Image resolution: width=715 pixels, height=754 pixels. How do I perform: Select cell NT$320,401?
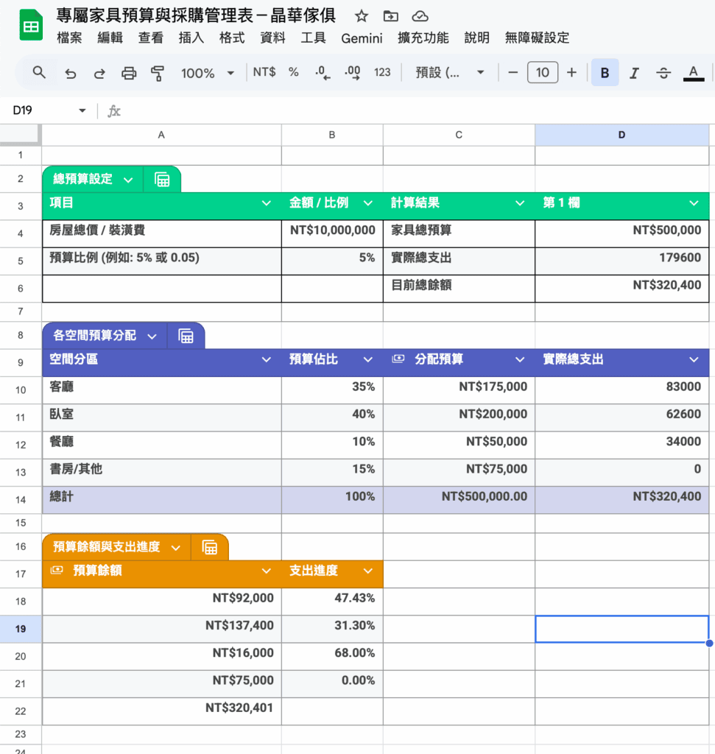(x=161, y=711)
